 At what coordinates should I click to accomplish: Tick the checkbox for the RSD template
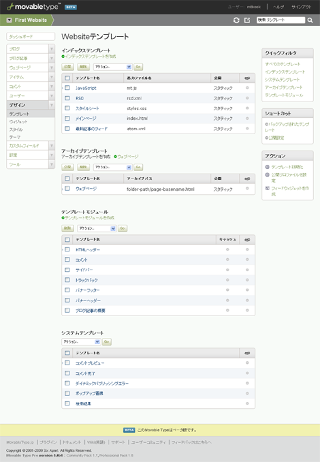tap(67, 98)
